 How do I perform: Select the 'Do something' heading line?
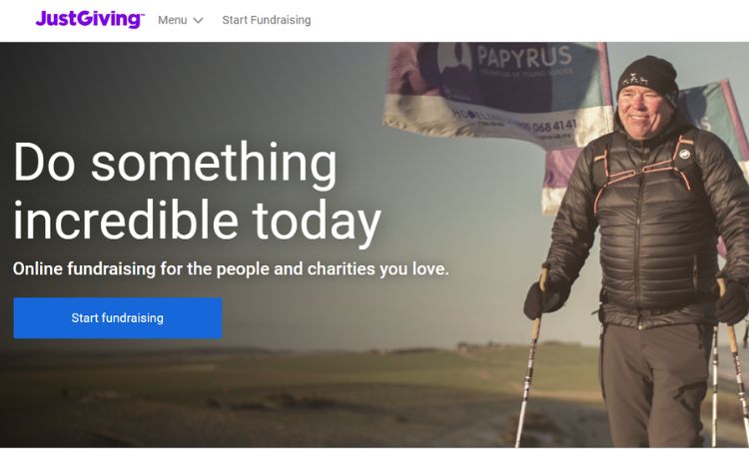tap(175, 163)
